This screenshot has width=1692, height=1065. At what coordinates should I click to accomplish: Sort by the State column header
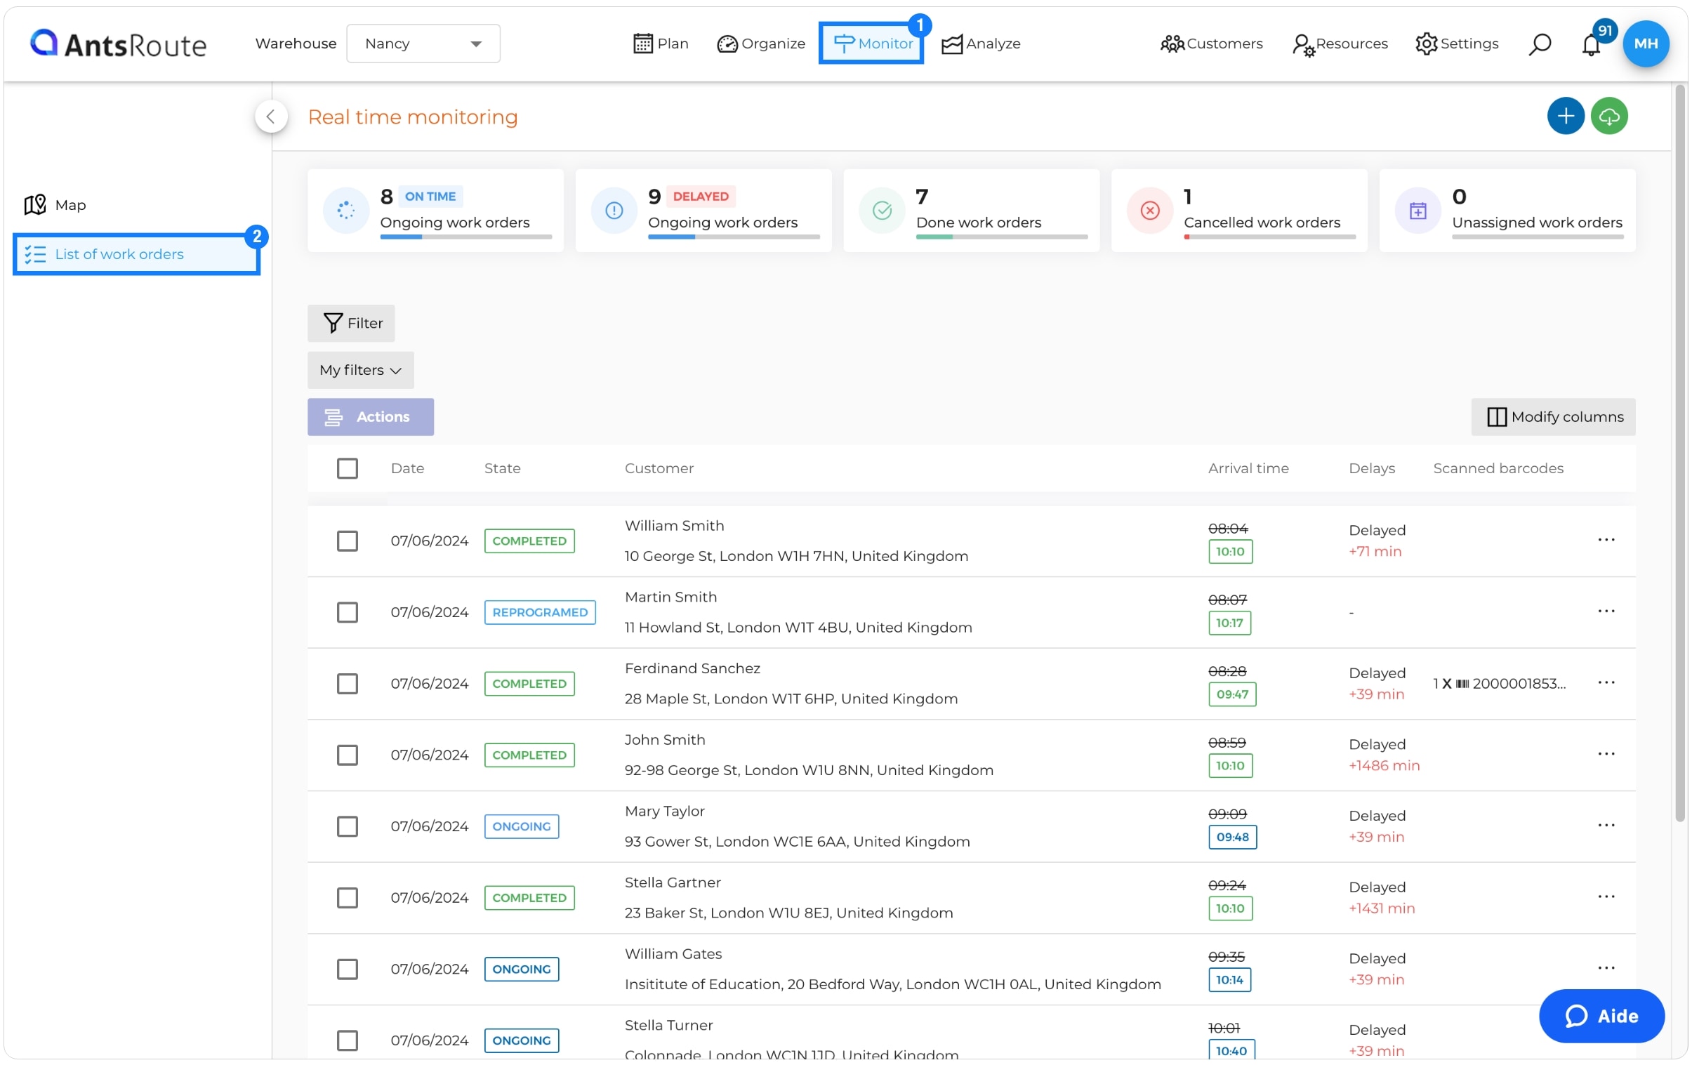[503, 468]
